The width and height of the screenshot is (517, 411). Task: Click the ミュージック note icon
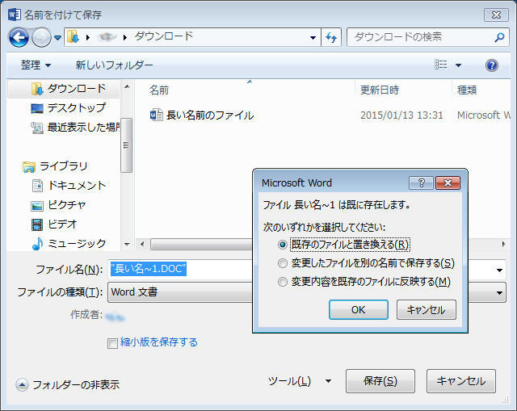(x=37, y=244)
